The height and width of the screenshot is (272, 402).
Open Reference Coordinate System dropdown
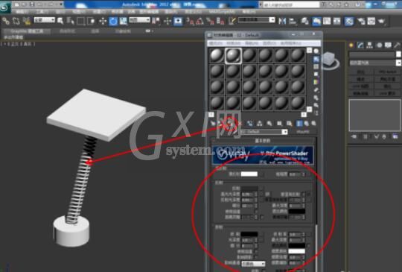pyautogui.click(x=139, y=20)
